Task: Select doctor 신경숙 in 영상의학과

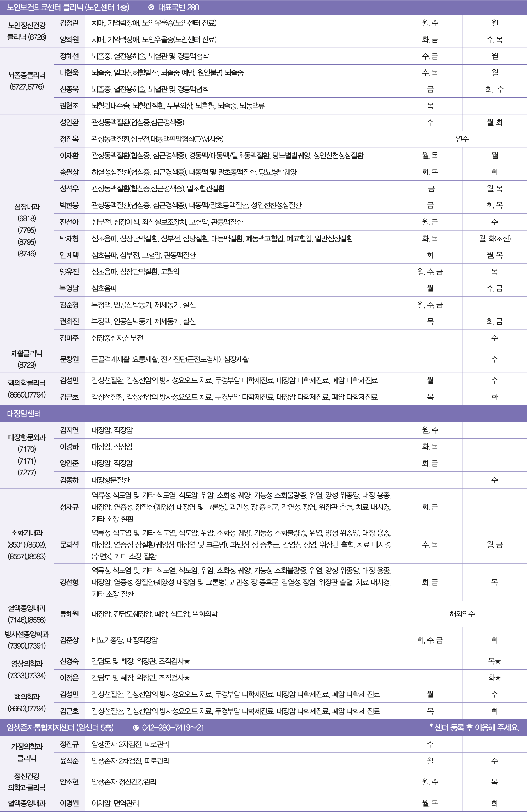Action: pos(69,661)
